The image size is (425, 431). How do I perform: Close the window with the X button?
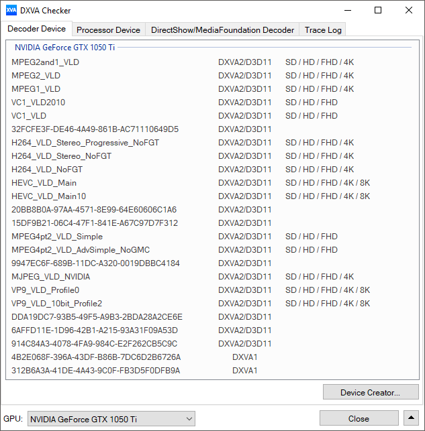(x=409, y=11)
